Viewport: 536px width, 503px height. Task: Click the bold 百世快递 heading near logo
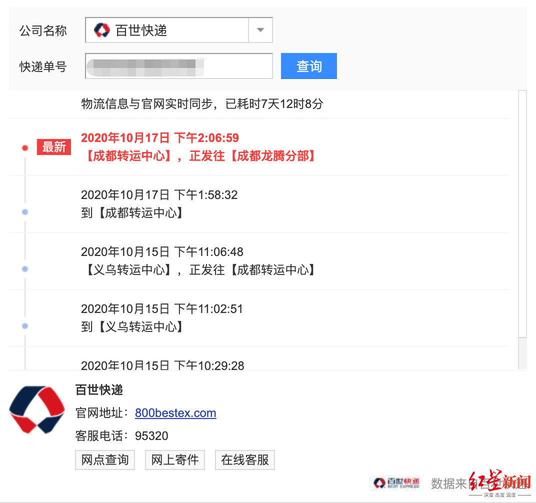99,390
